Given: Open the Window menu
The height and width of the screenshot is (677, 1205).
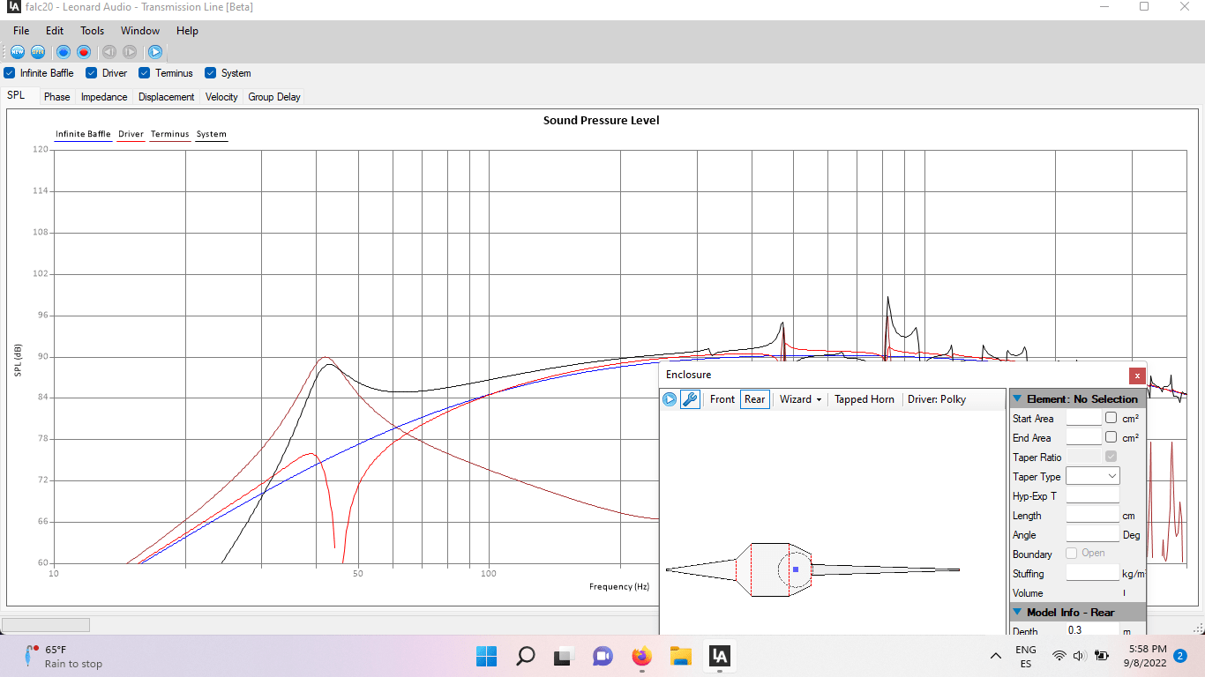Looking at the screenshot, I should pyautogui.click(x=140, y=31).
